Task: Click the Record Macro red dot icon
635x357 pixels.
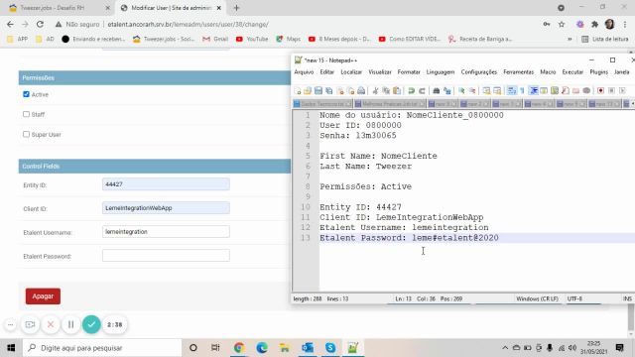Action: [x=600, y=90]
